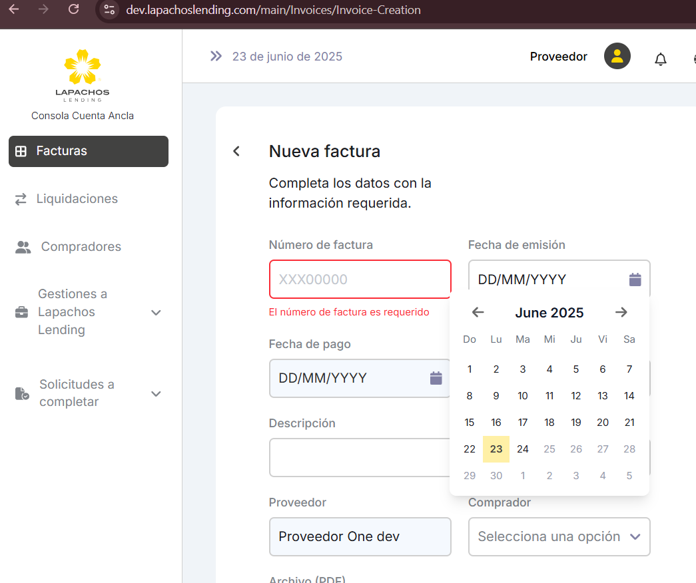This screenshot has height=583, width=696.
Task: Click the notification bell icon
Action: 660,59
